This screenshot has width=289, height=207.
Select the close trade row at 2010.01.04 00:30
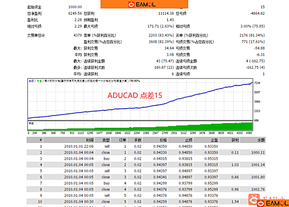(x=117, y=201)
